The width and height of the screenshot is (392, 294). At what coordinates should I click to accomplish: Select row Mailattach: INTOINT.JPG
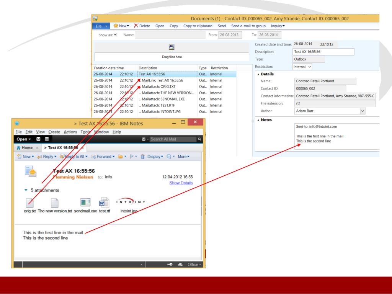point(165,111)
